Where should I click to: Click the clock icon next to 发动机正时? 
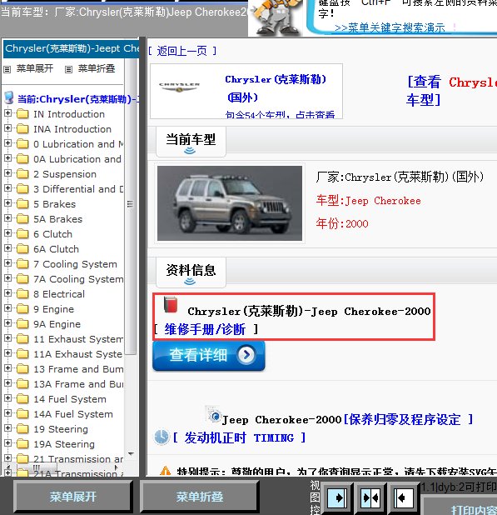click(x=162, y=437)
